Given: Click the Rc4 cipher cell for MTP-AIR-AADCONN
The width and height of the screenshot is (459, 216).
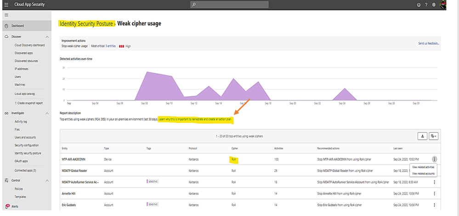Looking at the screenshot, I should pos(233,160).
